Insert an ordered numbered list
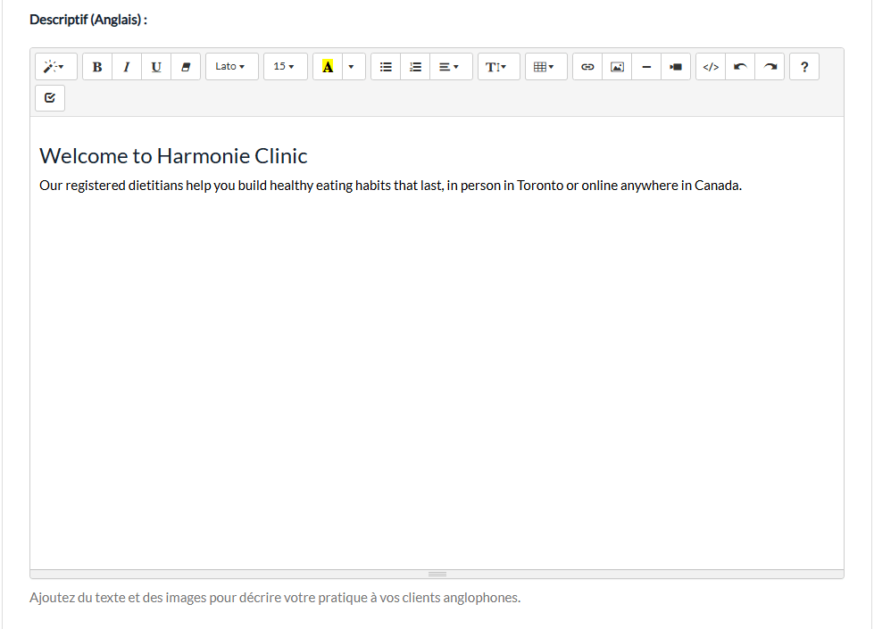 coord(415,67)
